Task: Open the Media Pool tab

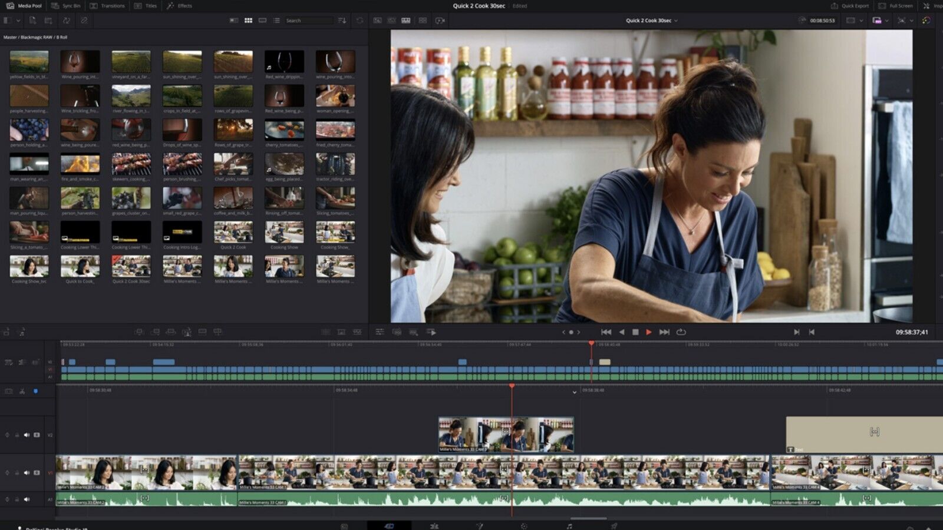Action: point(24,5)
